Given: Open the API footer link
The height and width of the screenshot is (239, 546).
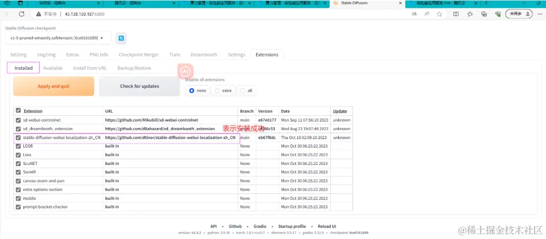Looking at the screenshot, I should click(x=214, y=226).
